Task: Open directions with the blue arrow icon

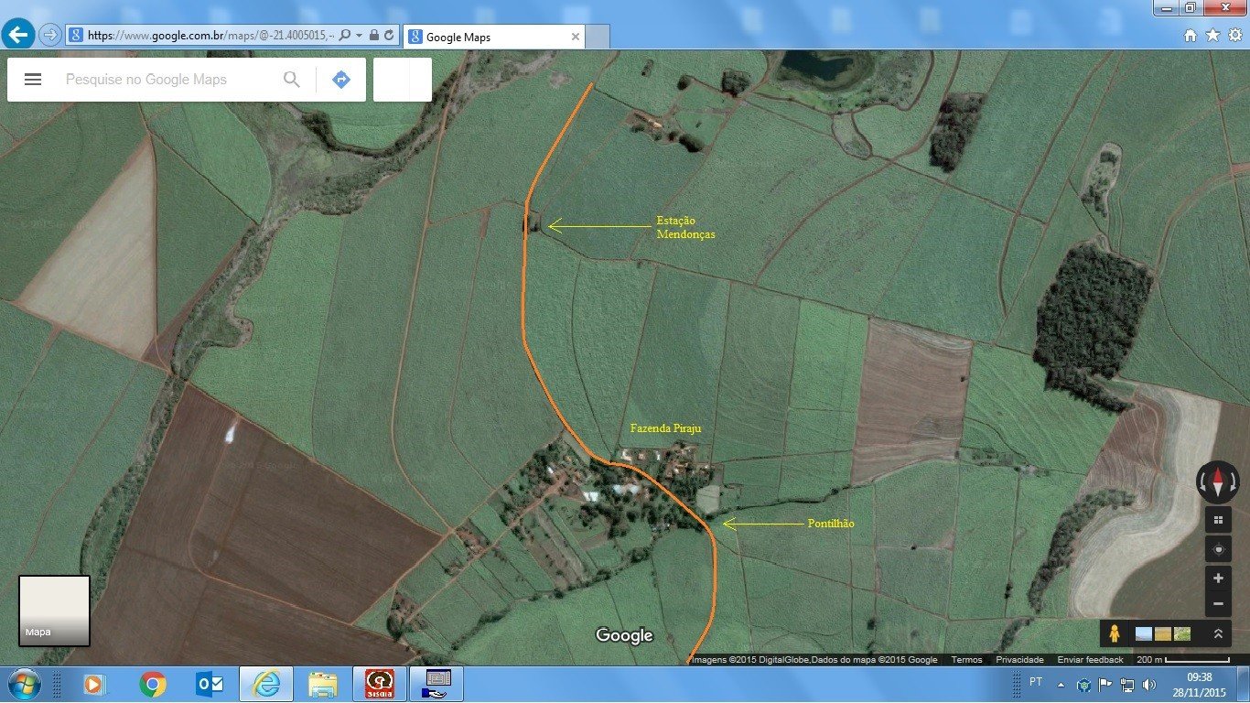Action: pos(341,80)
